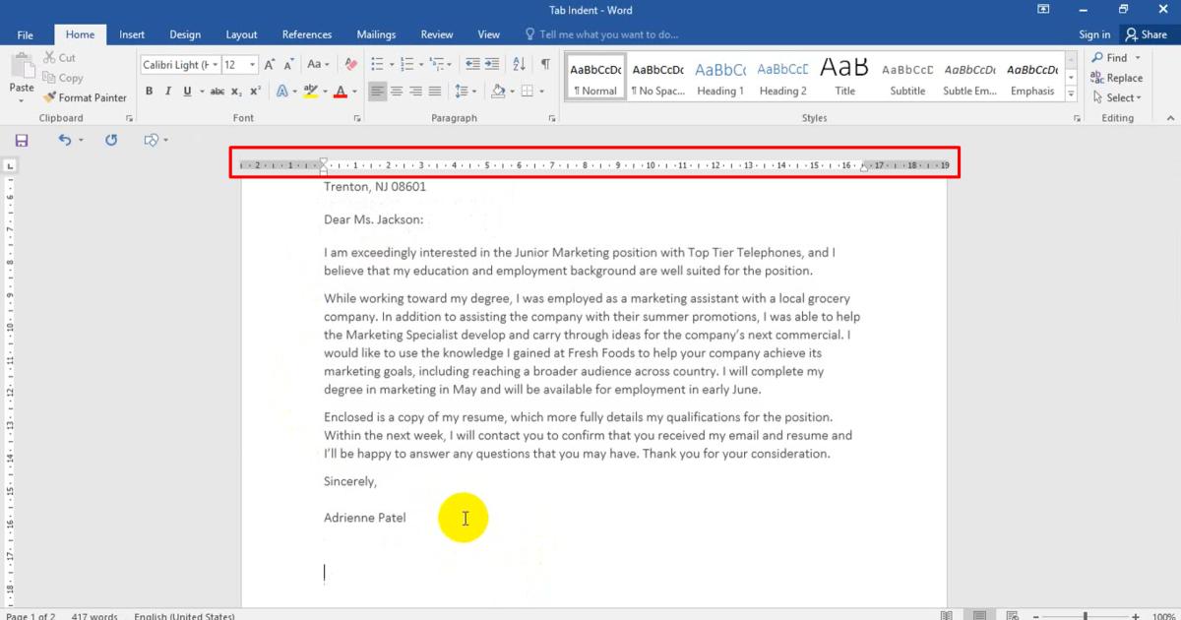The image size is (1181, 620).
Task: Activate the Format Painter
Action: (85, 97)
